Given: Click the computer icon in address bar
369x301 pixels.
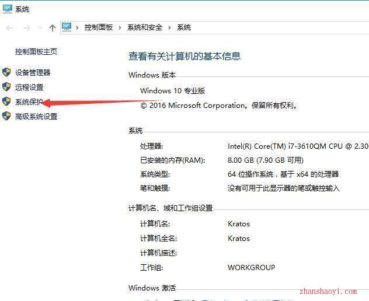Looking at the screenshot, I should coord(67,27).
